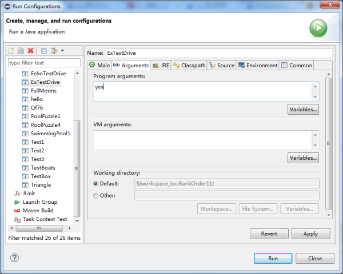The height and width of the screenshot is (274, 343).
Task: Click Java icon beside FullMoons
Action: coord(25,91)
